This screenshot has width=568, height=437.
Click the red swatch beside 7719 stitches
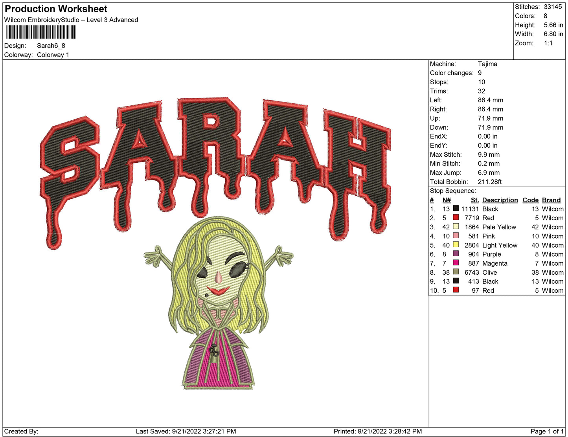[x=456, y=217]
